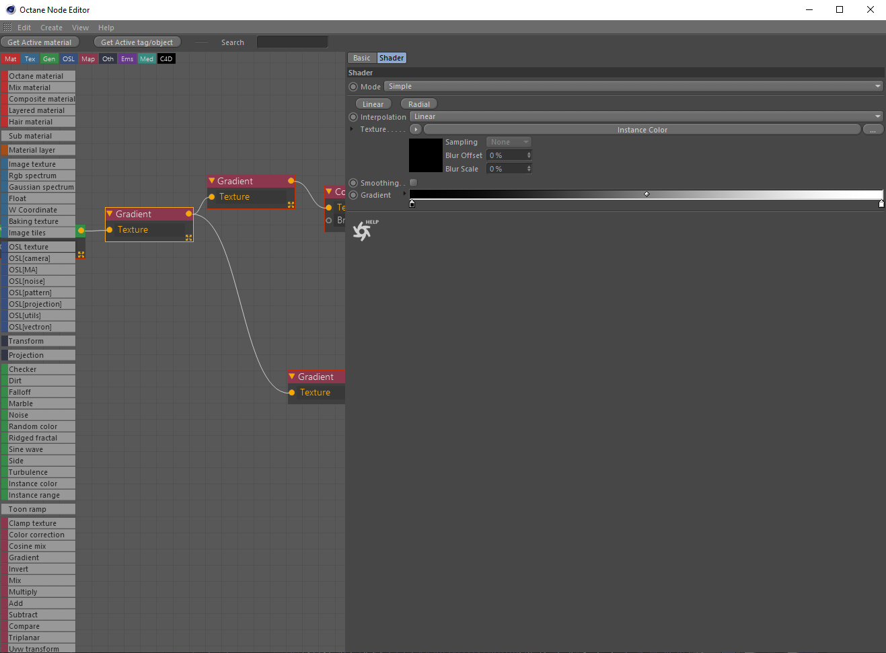This screenshot has width=886, height=653.
Task: Switch to the Shader tab
Action: coord(392,58)
